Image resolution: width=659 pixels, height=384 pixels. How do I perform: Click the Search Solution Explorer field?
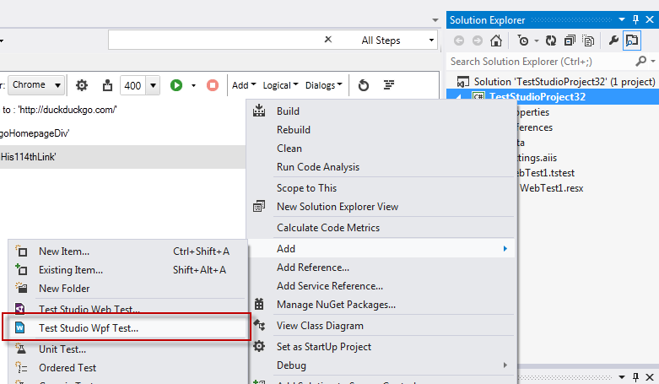coord(542,62)
